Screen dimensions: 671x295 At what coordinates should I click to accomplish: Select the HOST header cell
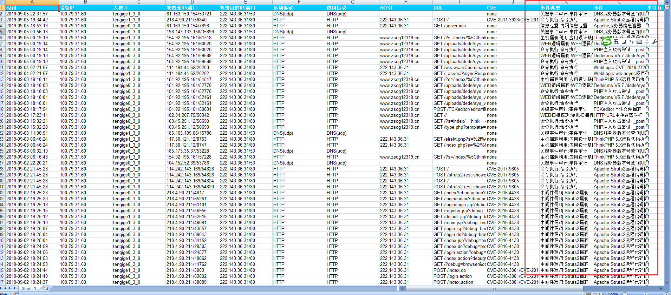tap(406, 8)
